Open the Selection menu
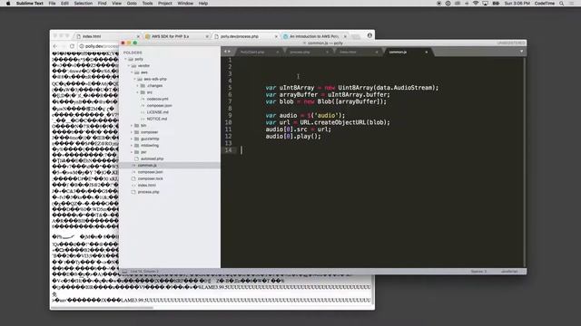 click(x=83, y=4)
